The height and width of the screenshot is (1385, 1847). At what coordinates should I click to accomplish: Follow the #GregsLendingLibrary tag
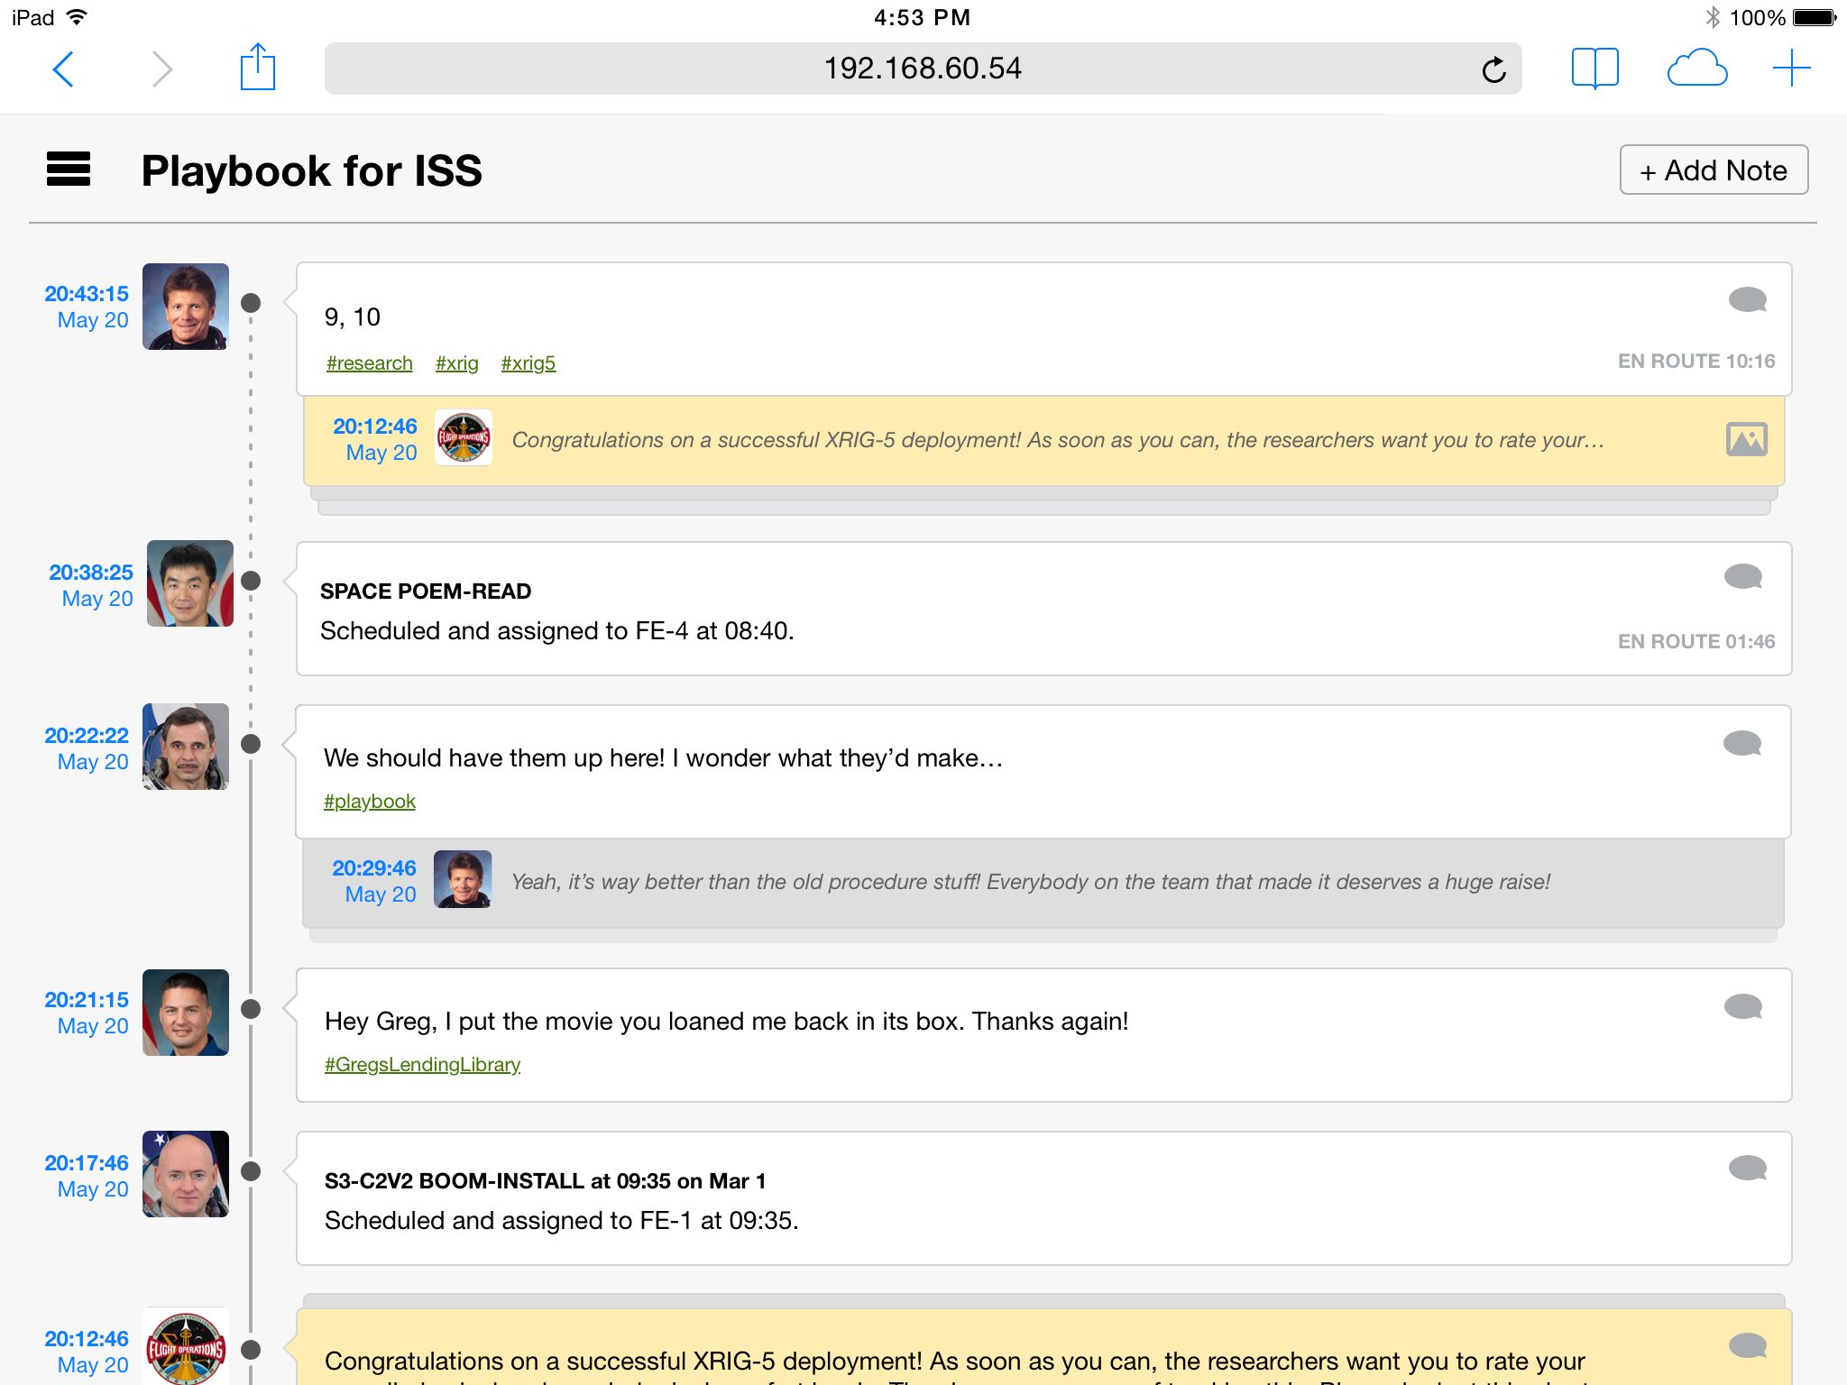(422, 1064)
